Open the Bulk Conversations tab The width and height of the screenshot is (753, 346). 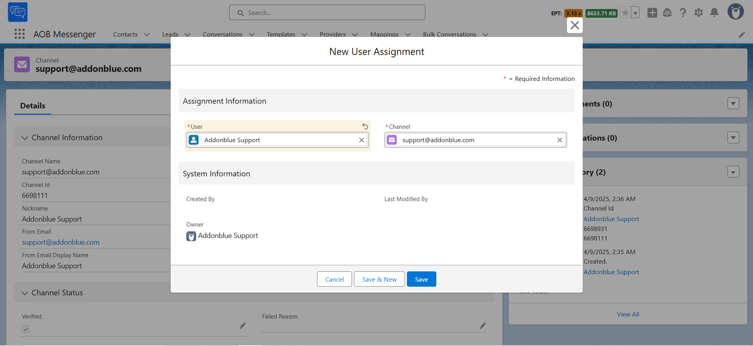point(450,35)
